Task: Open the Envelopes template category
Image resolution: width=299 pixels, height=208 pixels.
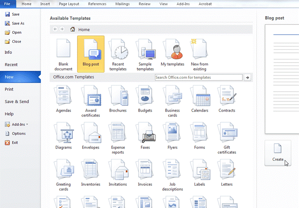Action: pyautogui.click(x=91, y=136)
